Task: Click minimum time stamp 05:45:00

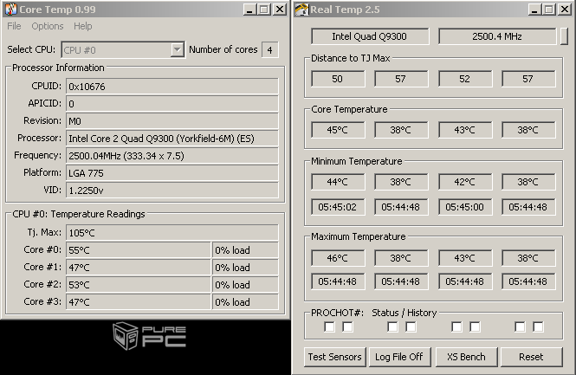Action: (x=465, y=207)
